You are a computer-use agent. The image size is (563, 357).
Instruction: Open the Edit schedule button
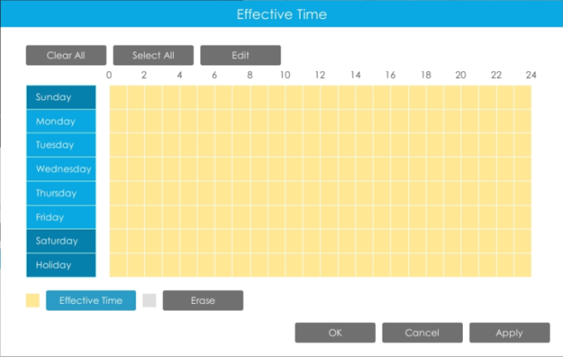coord(241,55)
